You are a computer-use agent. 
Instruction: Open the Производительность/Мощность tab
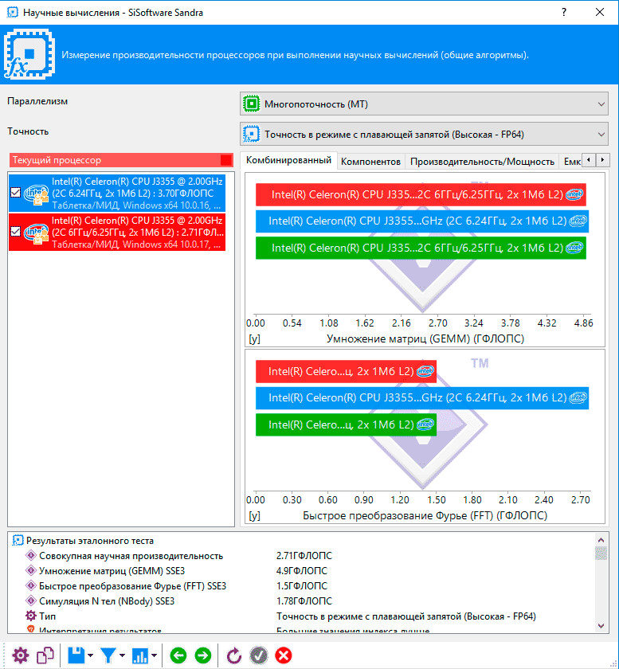(482, 161)
